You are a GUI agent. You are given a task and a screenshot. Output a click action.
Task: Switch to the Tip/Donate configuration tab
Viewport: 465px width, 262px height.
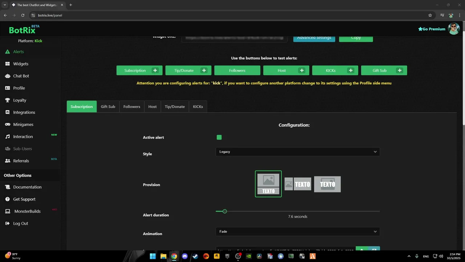[x=175, y=107]
